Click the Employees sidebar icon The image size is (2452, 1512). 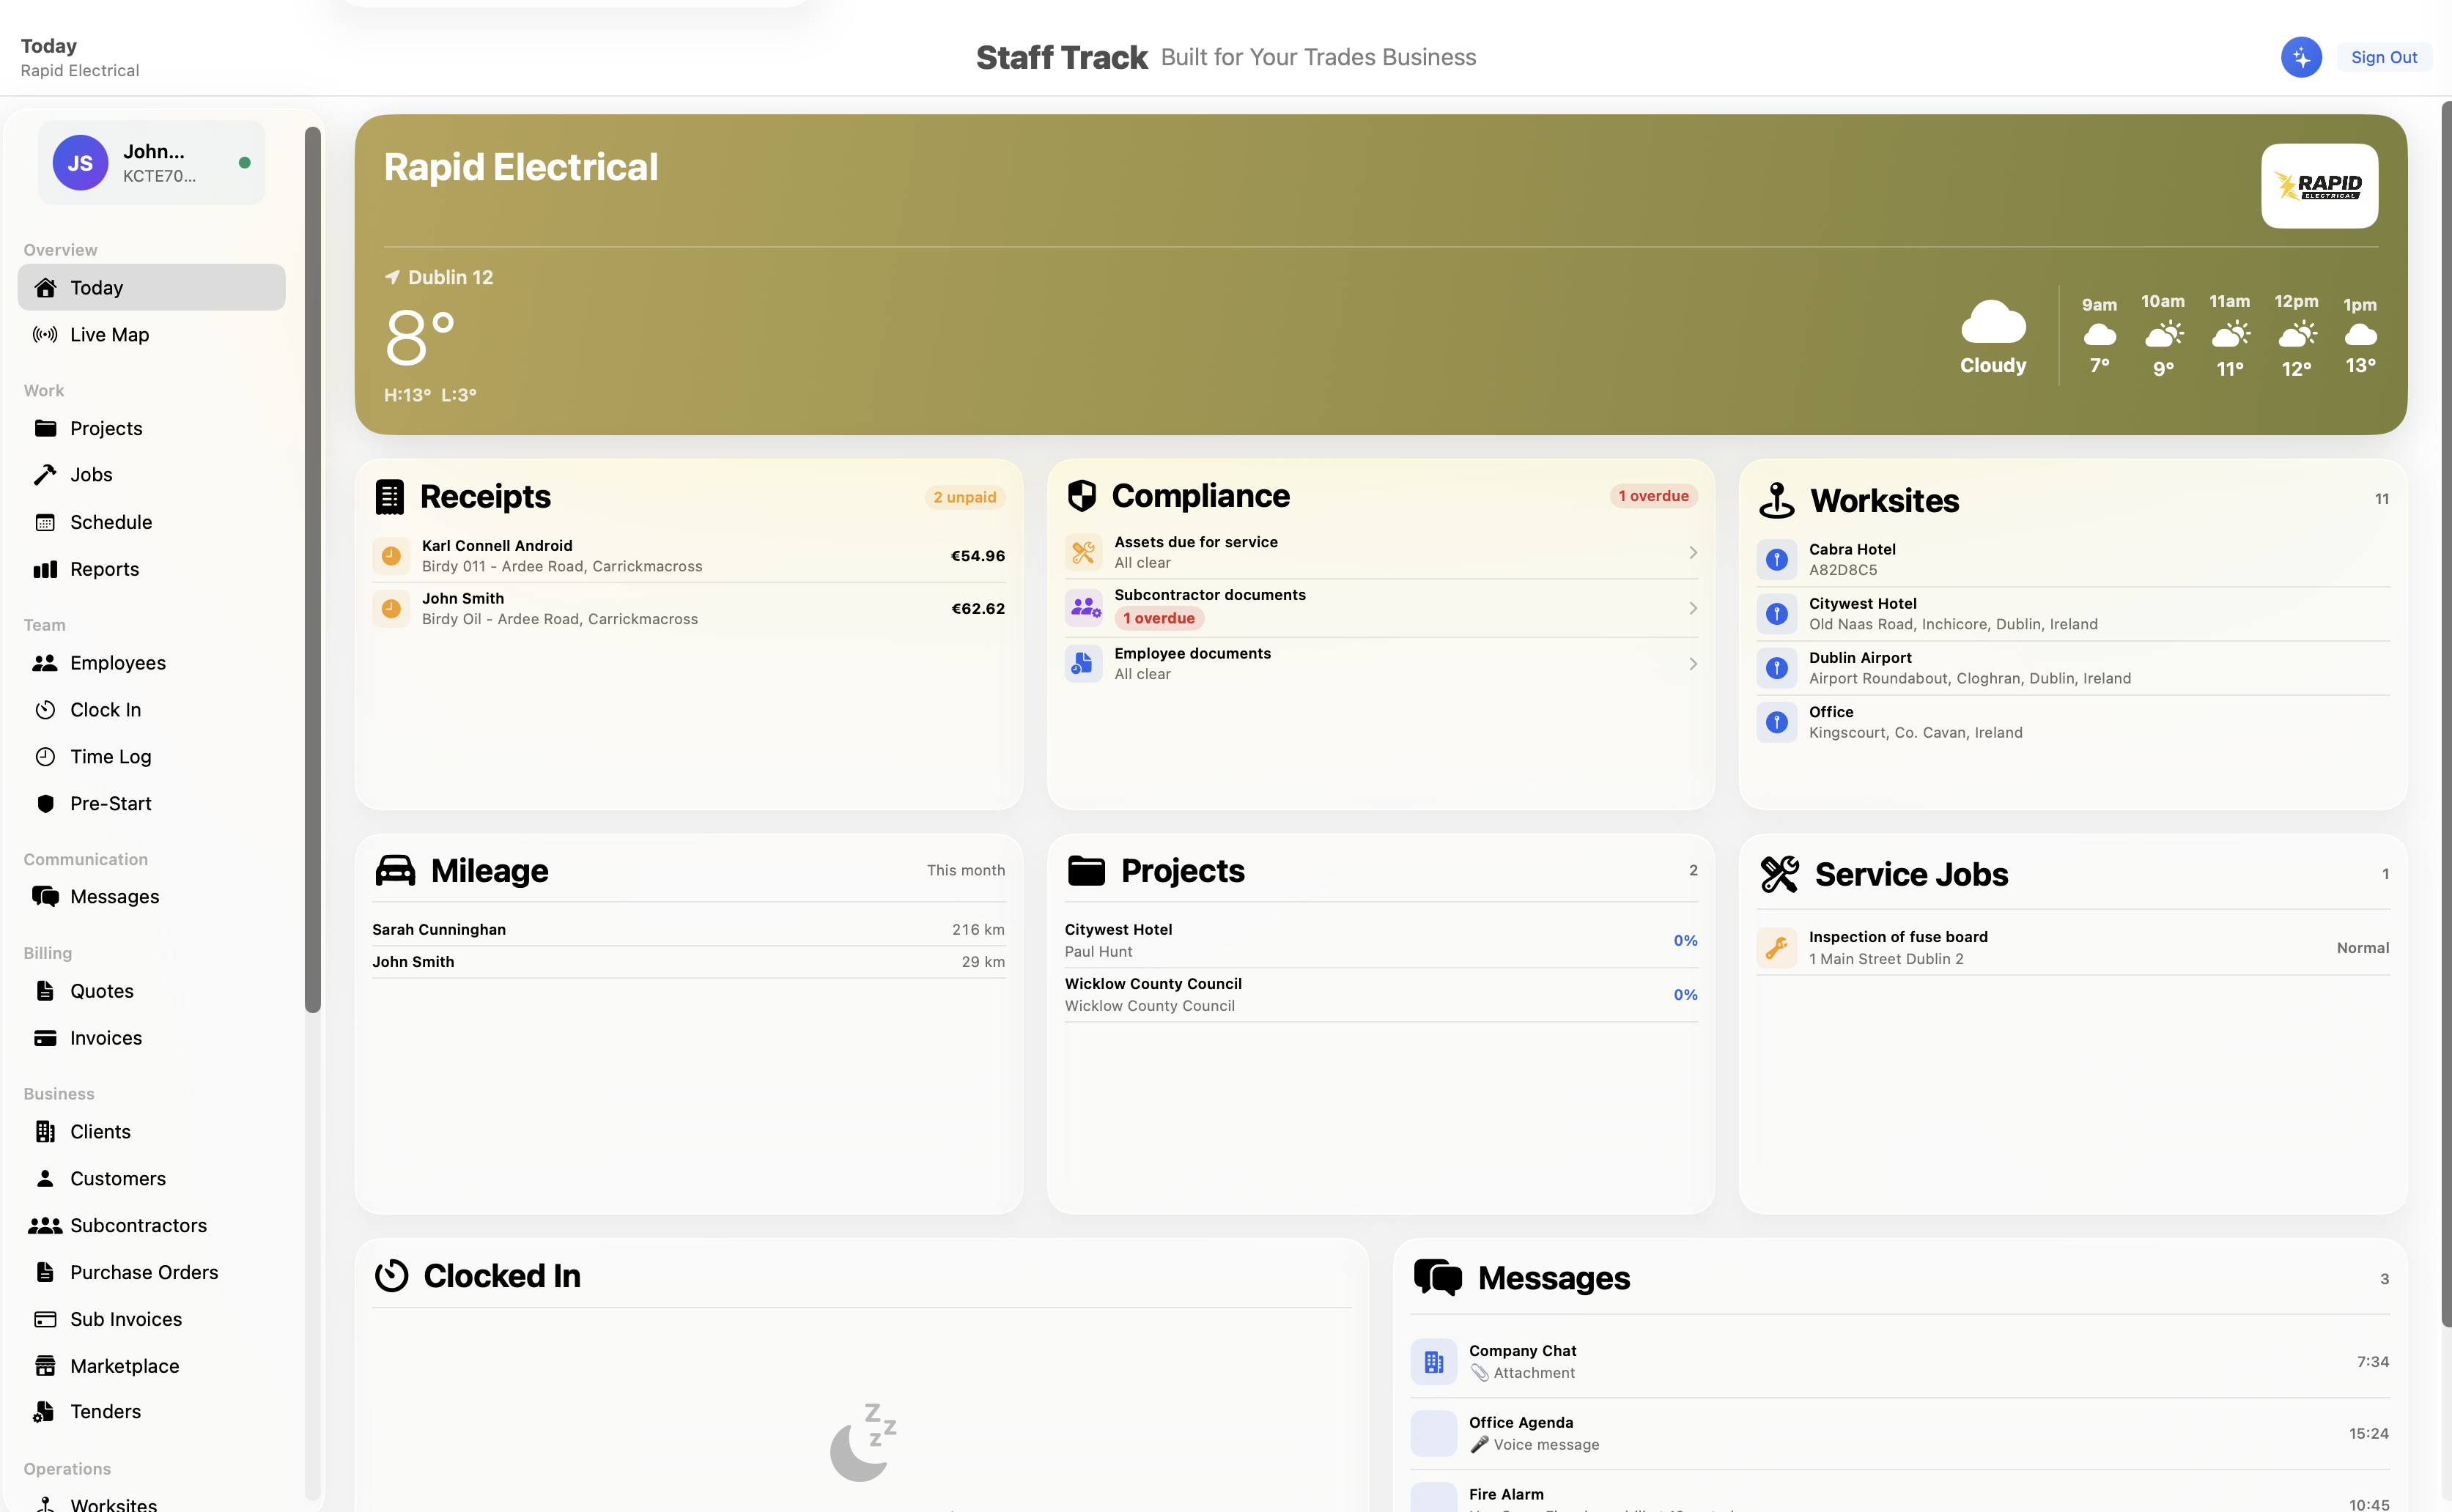click(45, 663)
